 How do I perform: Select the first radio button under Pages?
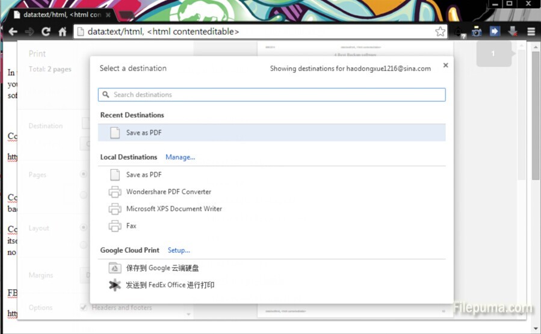[x=84, y=175]
